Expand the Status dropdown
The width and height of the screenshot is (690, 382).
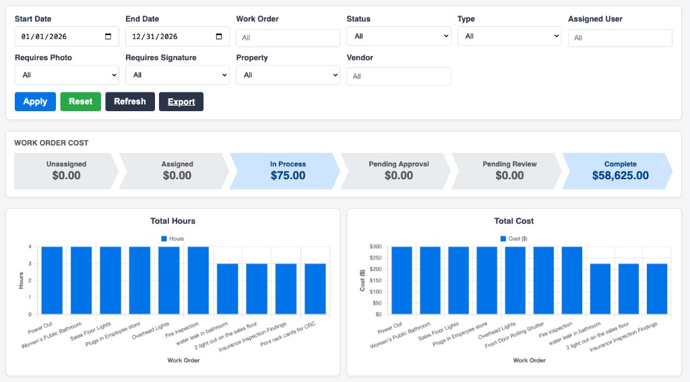click(x=399, y=36)
